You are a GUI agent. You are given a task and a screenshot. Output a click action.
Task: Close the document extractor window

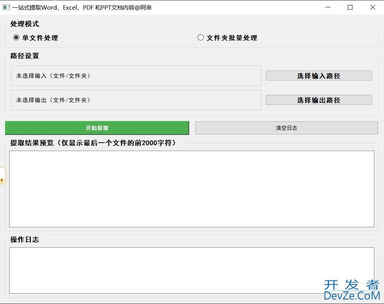tap(372, 7)
